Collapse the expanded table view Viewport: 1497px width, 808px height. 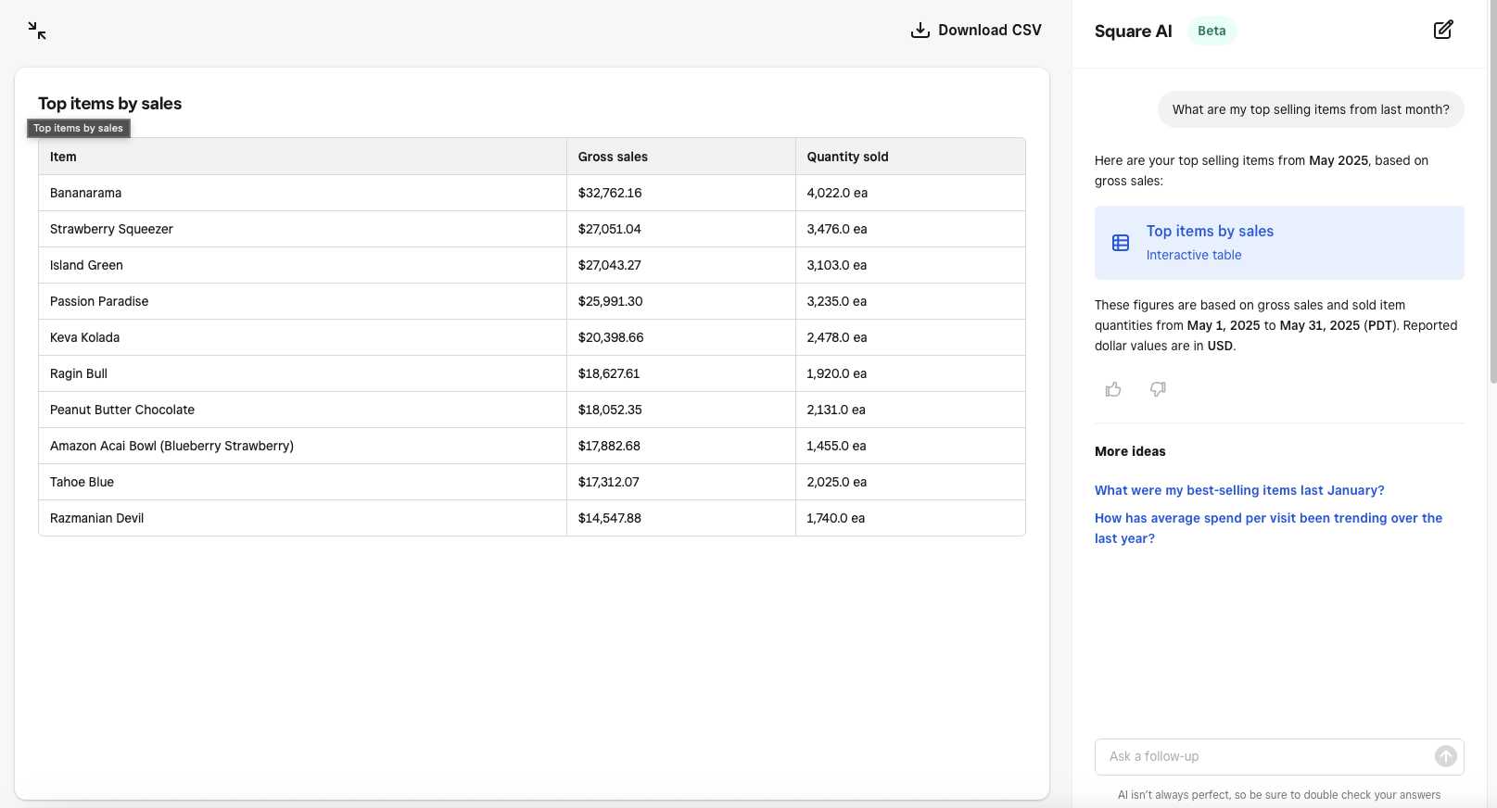tap(37, 31)
